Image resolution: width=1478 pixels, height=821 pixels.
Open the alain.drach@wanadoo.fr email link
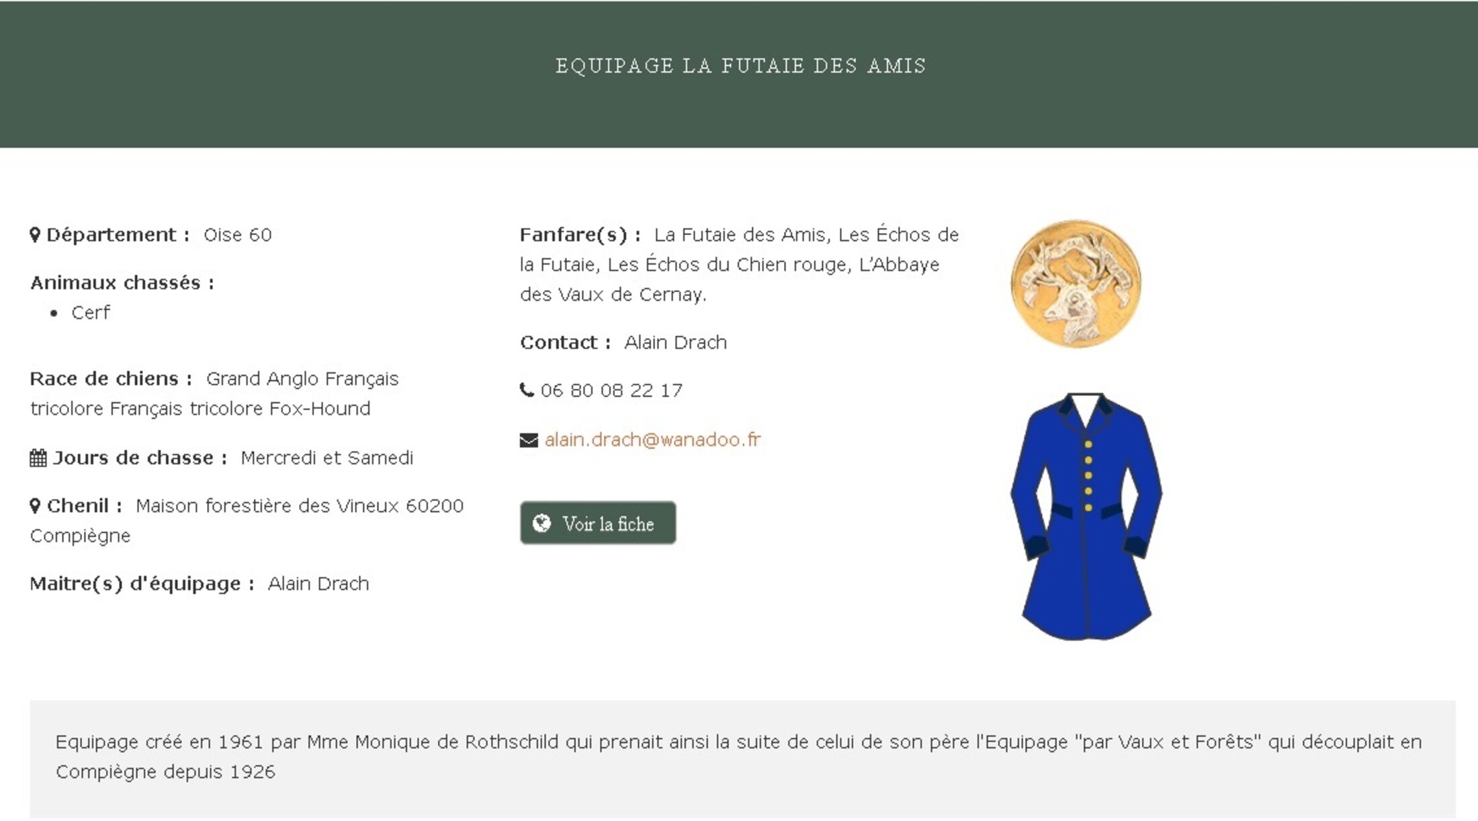tap(652, 439)
